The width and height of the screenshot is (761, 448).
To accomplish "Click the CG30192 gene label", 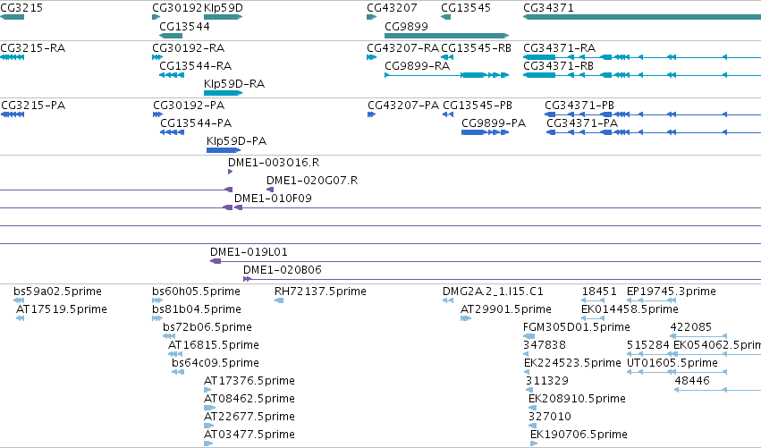I will coord(177,8).
